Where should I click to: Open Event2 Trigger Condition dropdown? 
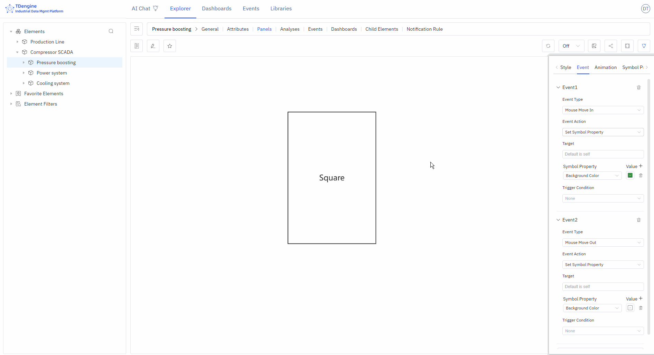(603, 331)
